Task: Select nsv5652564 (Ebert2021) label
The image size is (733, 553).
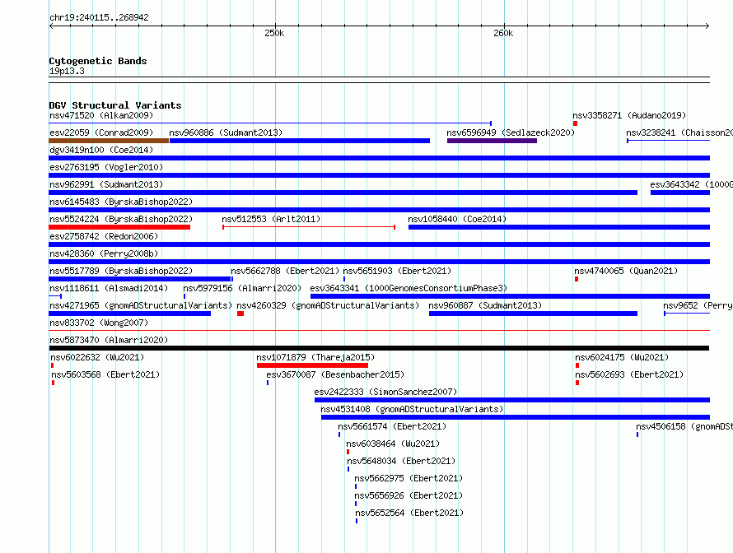Action: (409, 513)
